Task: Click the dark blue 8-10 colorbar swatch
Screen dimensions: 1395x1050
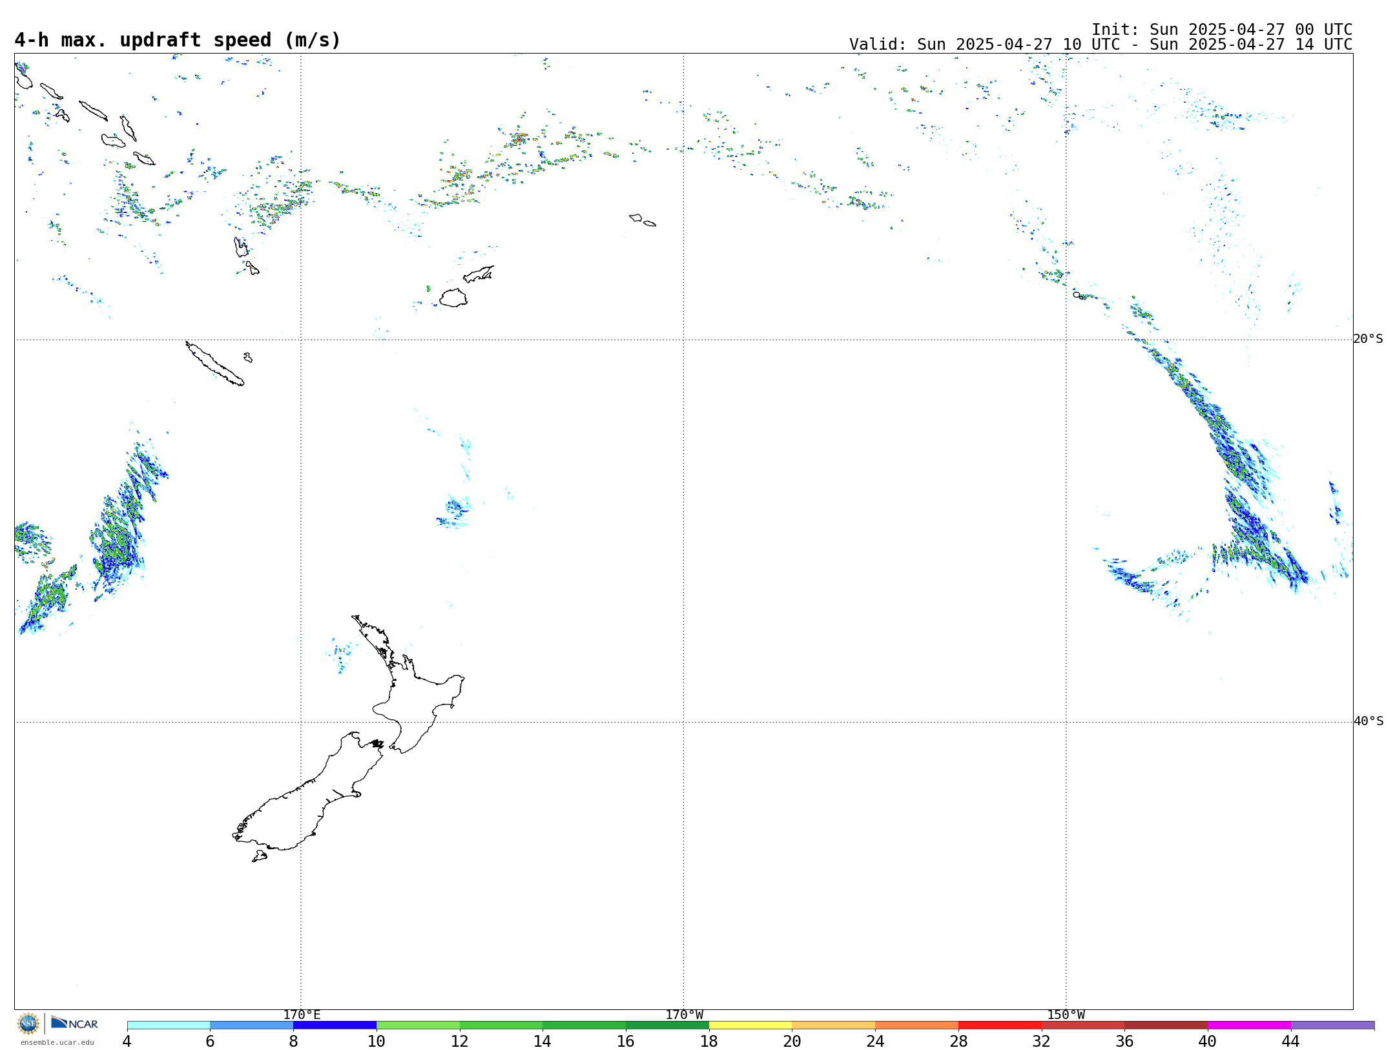Action: pos(335,1025)
